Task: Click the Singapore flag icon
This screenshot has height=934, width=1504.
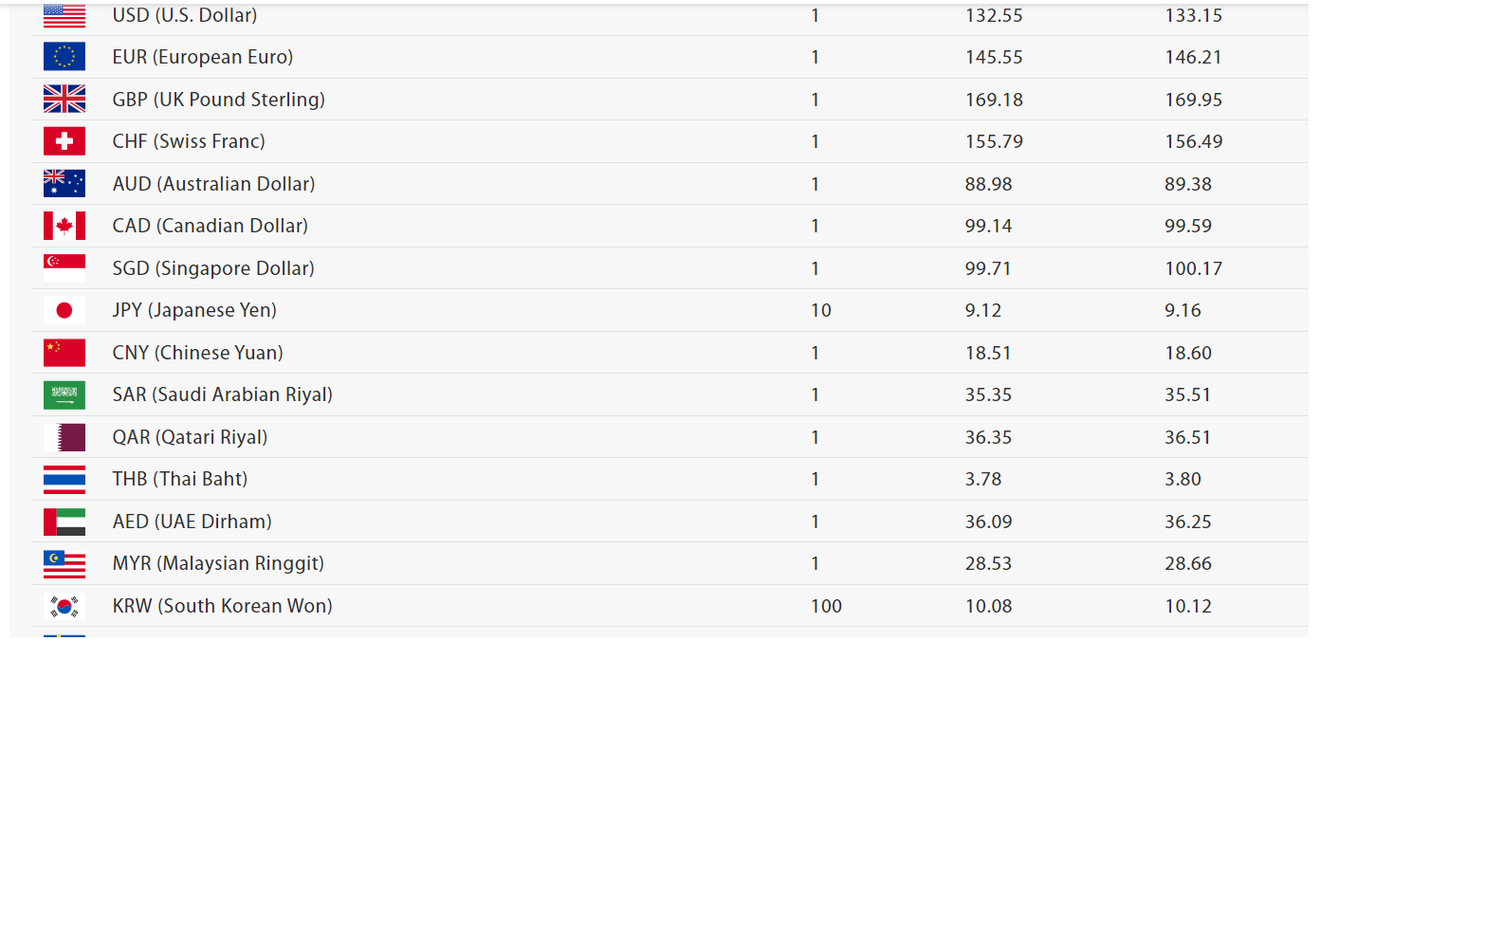Action: coord(64,267)
